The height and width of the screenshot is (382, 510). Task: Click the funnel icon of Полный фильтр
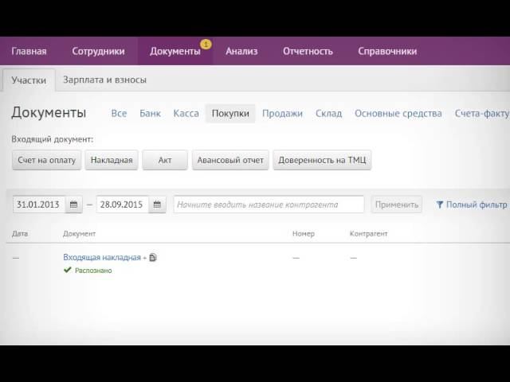[x=440, y=205]
